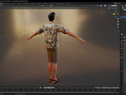Click the End frame field
The height and width of the screenshot is (95, 126).
tap(115, 88)
